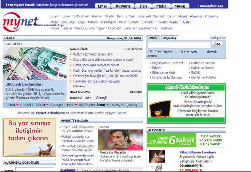Click the red Altın down arrow
Image resolution: width=251 pixels, height=172 pixels.
point(76,105)
